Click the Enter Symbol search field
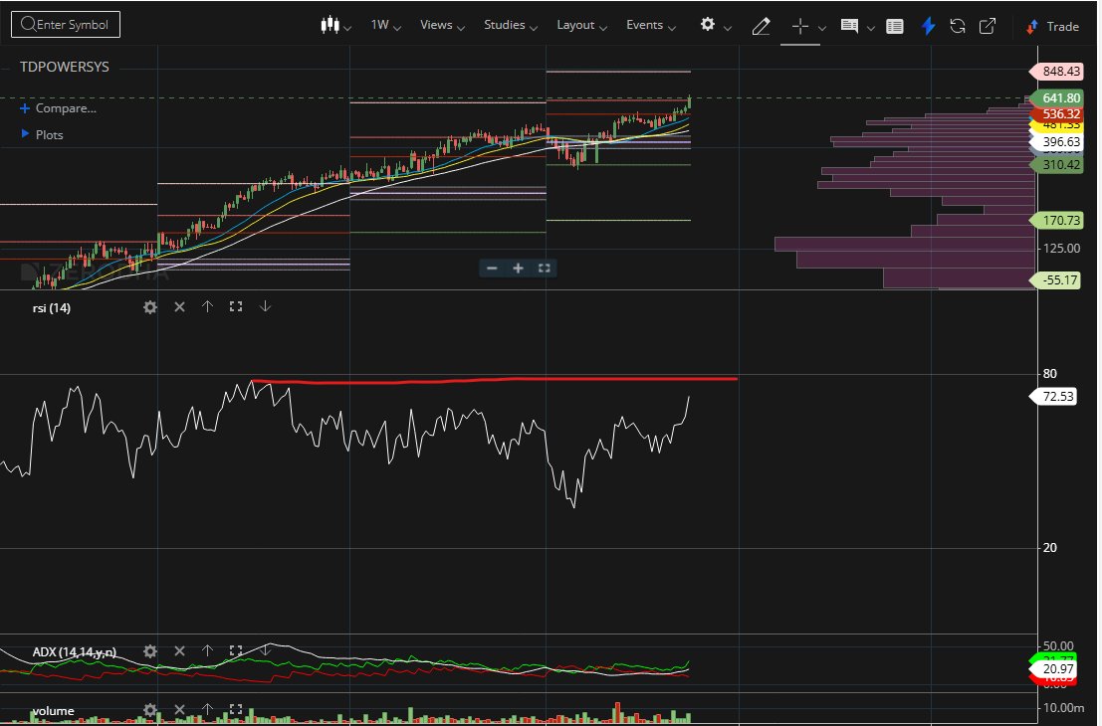1102x726 pixels. point(65,24)
